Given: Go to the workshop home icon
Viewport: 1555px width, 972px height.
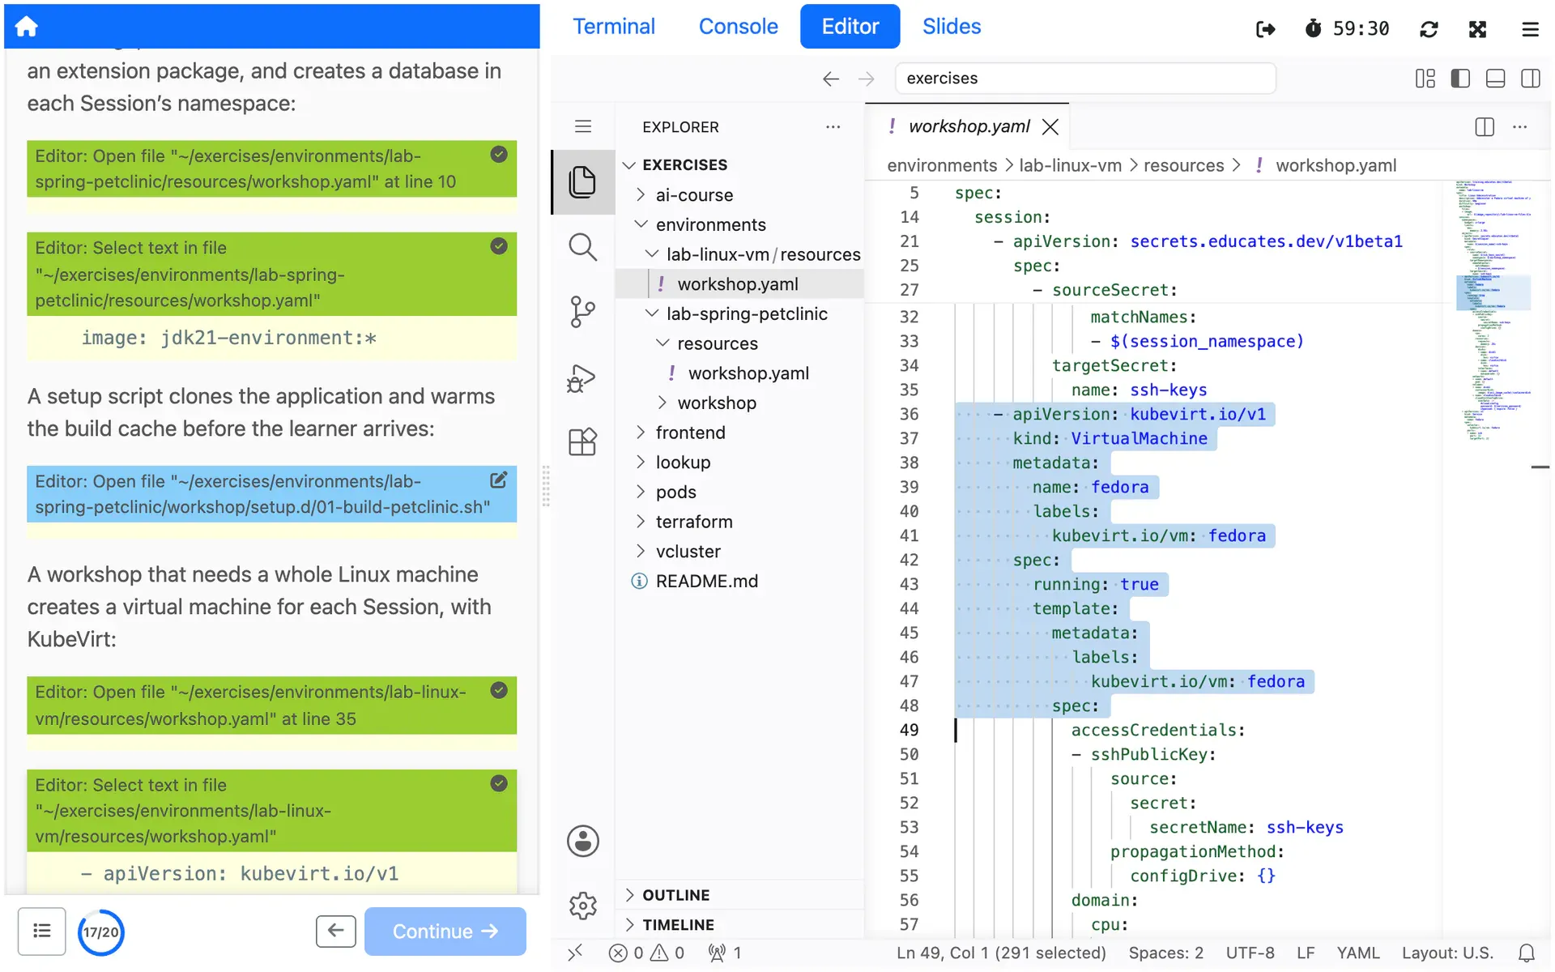Looking at the screenshot, I should pyautogui.click(x=26, y=26).
